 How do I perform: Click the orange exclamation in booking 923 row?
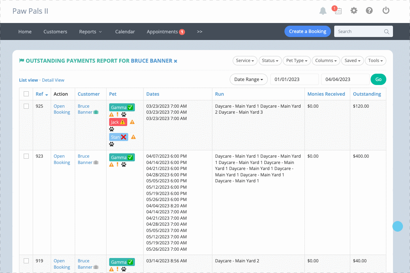pyautogui.click(x=118, y=164)
